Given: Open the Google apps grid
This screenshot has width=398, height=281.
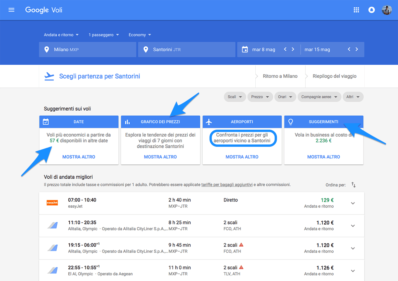Looking at the screenshot, I should click(356, 10).
